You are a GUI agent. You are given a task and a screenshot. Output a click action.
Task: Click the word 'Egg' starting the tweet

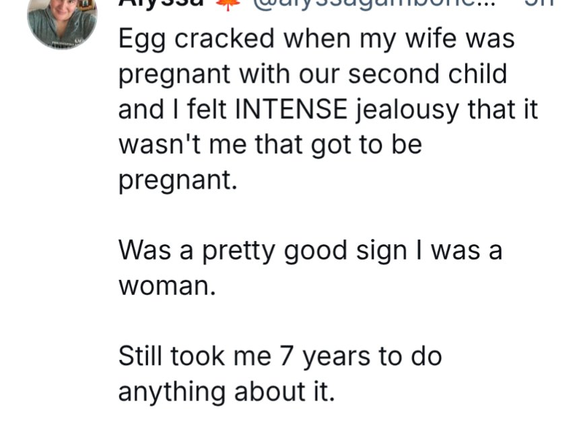pos(142,40)
